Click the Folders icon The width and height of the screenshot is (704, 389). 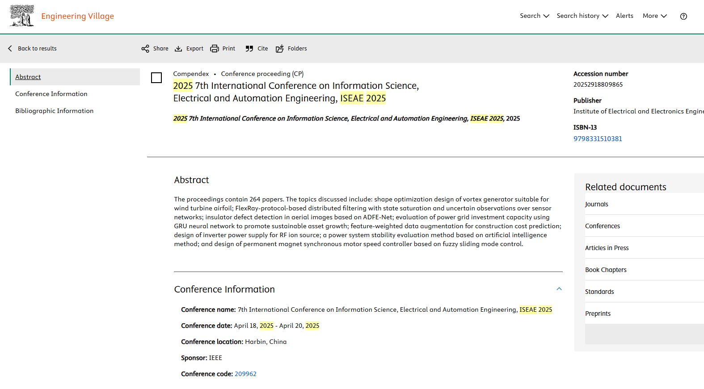point(280,49)
